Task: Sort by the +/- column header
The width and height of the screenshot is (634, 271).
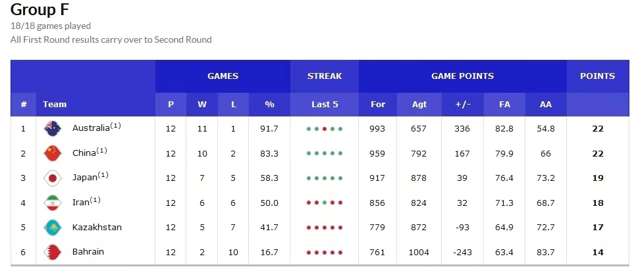Action: pos(463,104)
